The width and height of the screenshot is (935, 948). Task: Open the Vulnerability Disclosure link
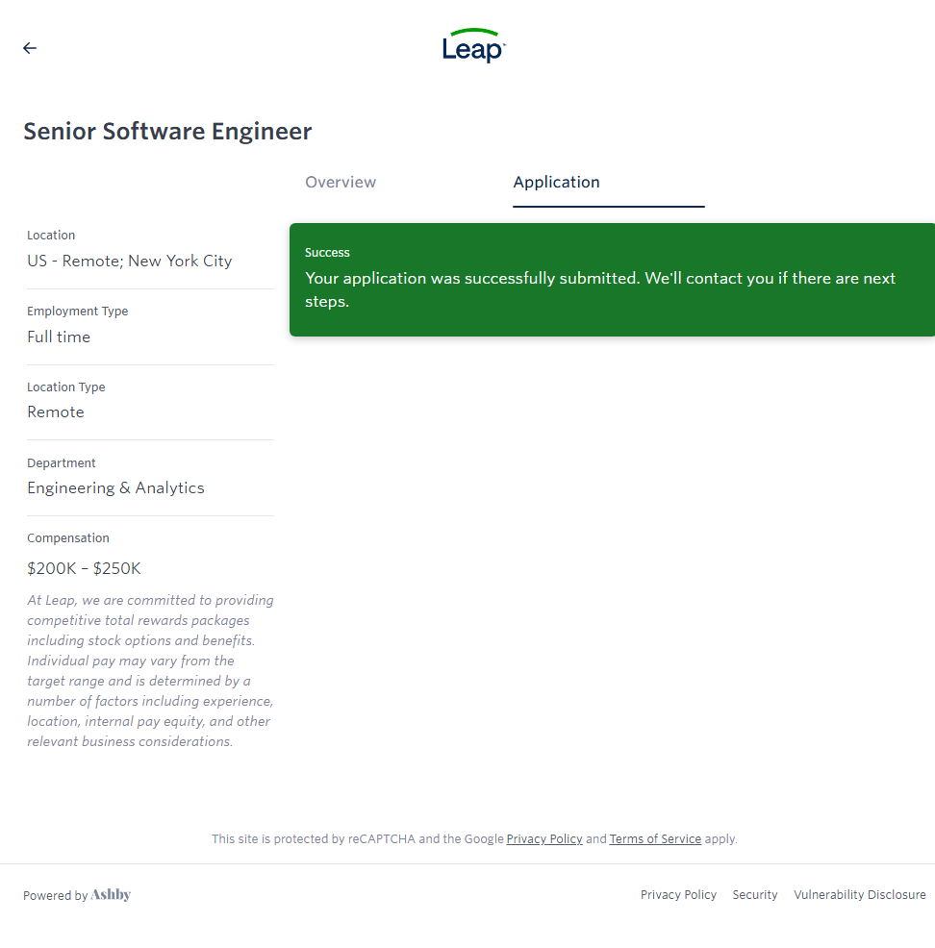pos(859,895)
